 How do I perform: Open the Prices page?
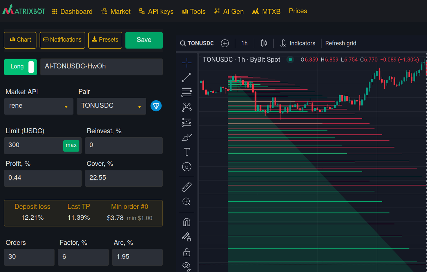click(x=298, y=11)
